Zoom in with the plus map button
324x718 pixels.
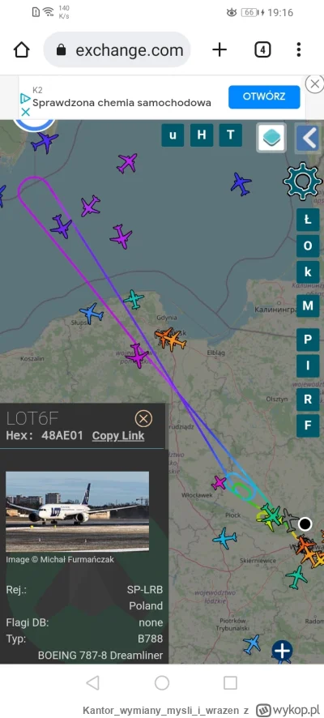[x=282, y=651]
